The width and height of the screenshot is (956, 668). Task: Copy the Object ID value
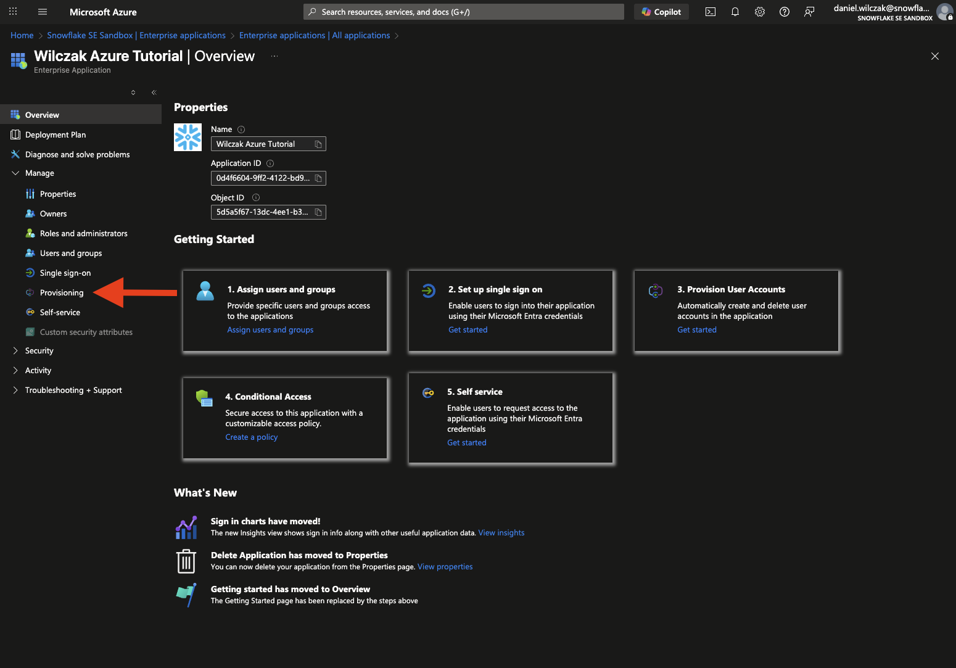coord(318,212)
